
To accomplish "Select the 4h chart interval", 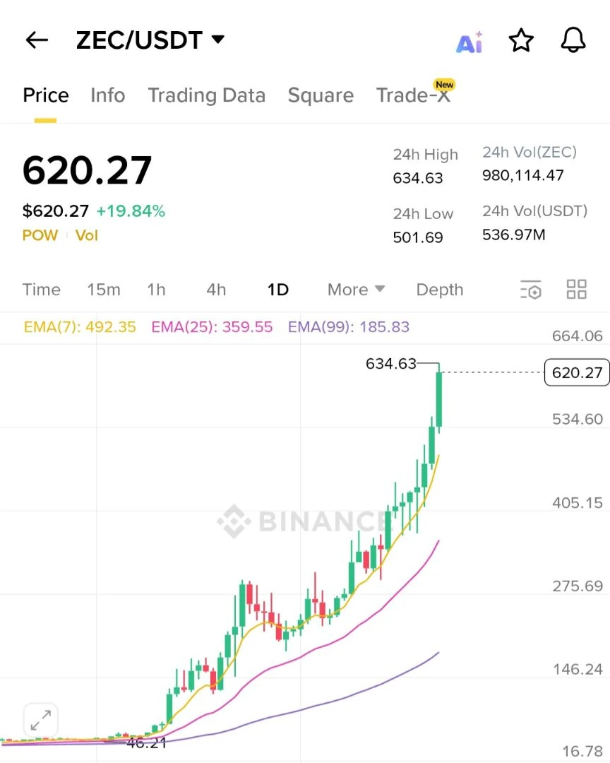I will (x=216, y=290).
